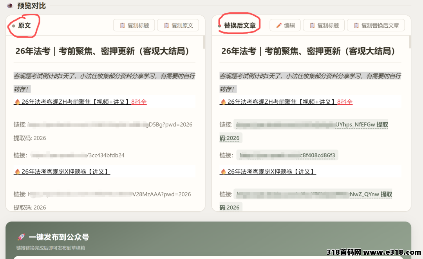Click clipboard icon on replaced-article 复制标题 button

(312, 25)
